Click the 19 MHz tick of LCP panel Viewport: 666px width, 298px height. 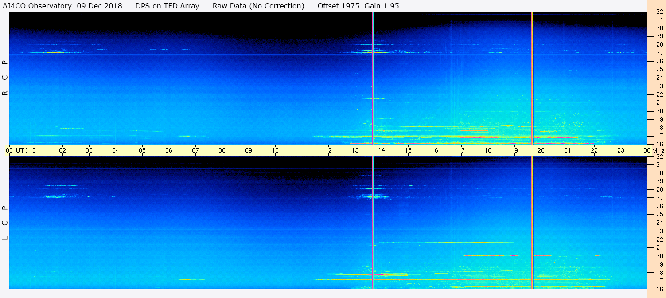[659, 264]
